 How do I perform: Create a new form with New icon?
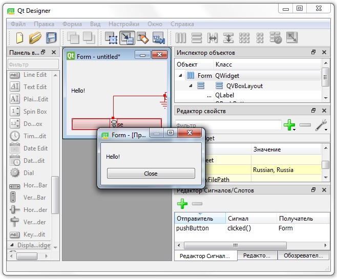click(19, 38)
